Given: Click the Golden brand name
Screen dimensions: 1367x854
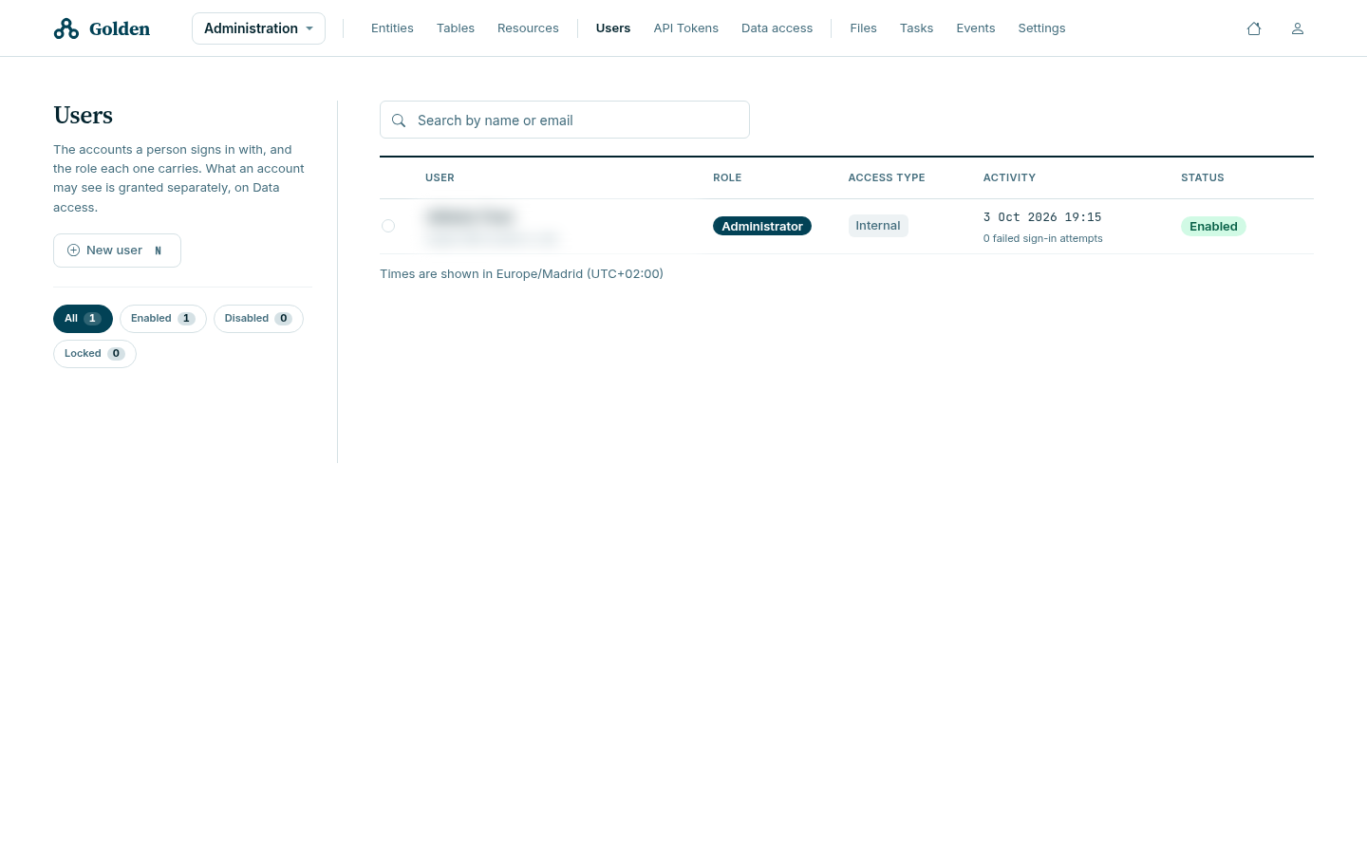Looking at the screenshot, I should (120, 28).
